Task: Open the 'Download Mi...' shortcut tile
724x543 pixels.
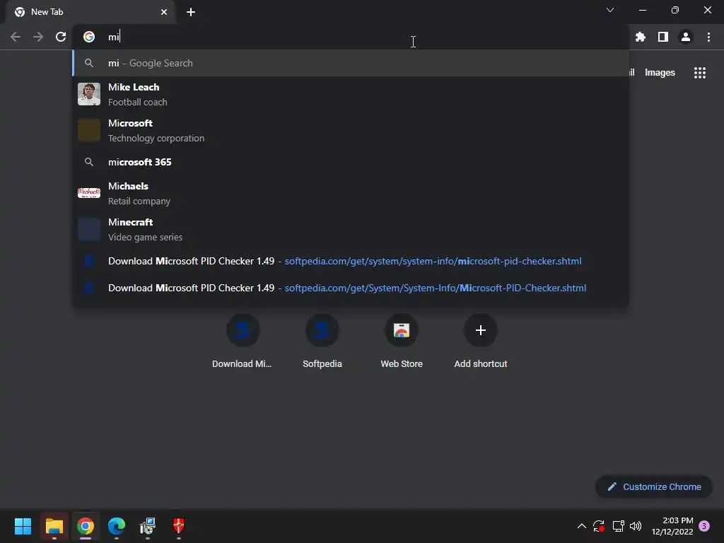Action: pyautogui.click(x=242, y=341)
